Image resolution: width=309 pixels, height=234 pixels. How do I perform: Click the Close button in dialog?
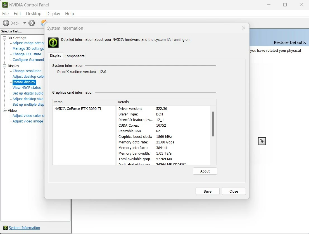coord(234,191)
